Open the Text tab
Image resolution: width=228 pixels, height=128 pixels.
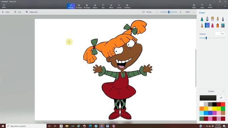coord(103,6)
